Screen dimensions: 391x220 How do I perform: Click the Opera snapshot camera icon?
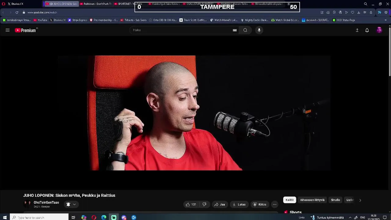coord(328,13)
